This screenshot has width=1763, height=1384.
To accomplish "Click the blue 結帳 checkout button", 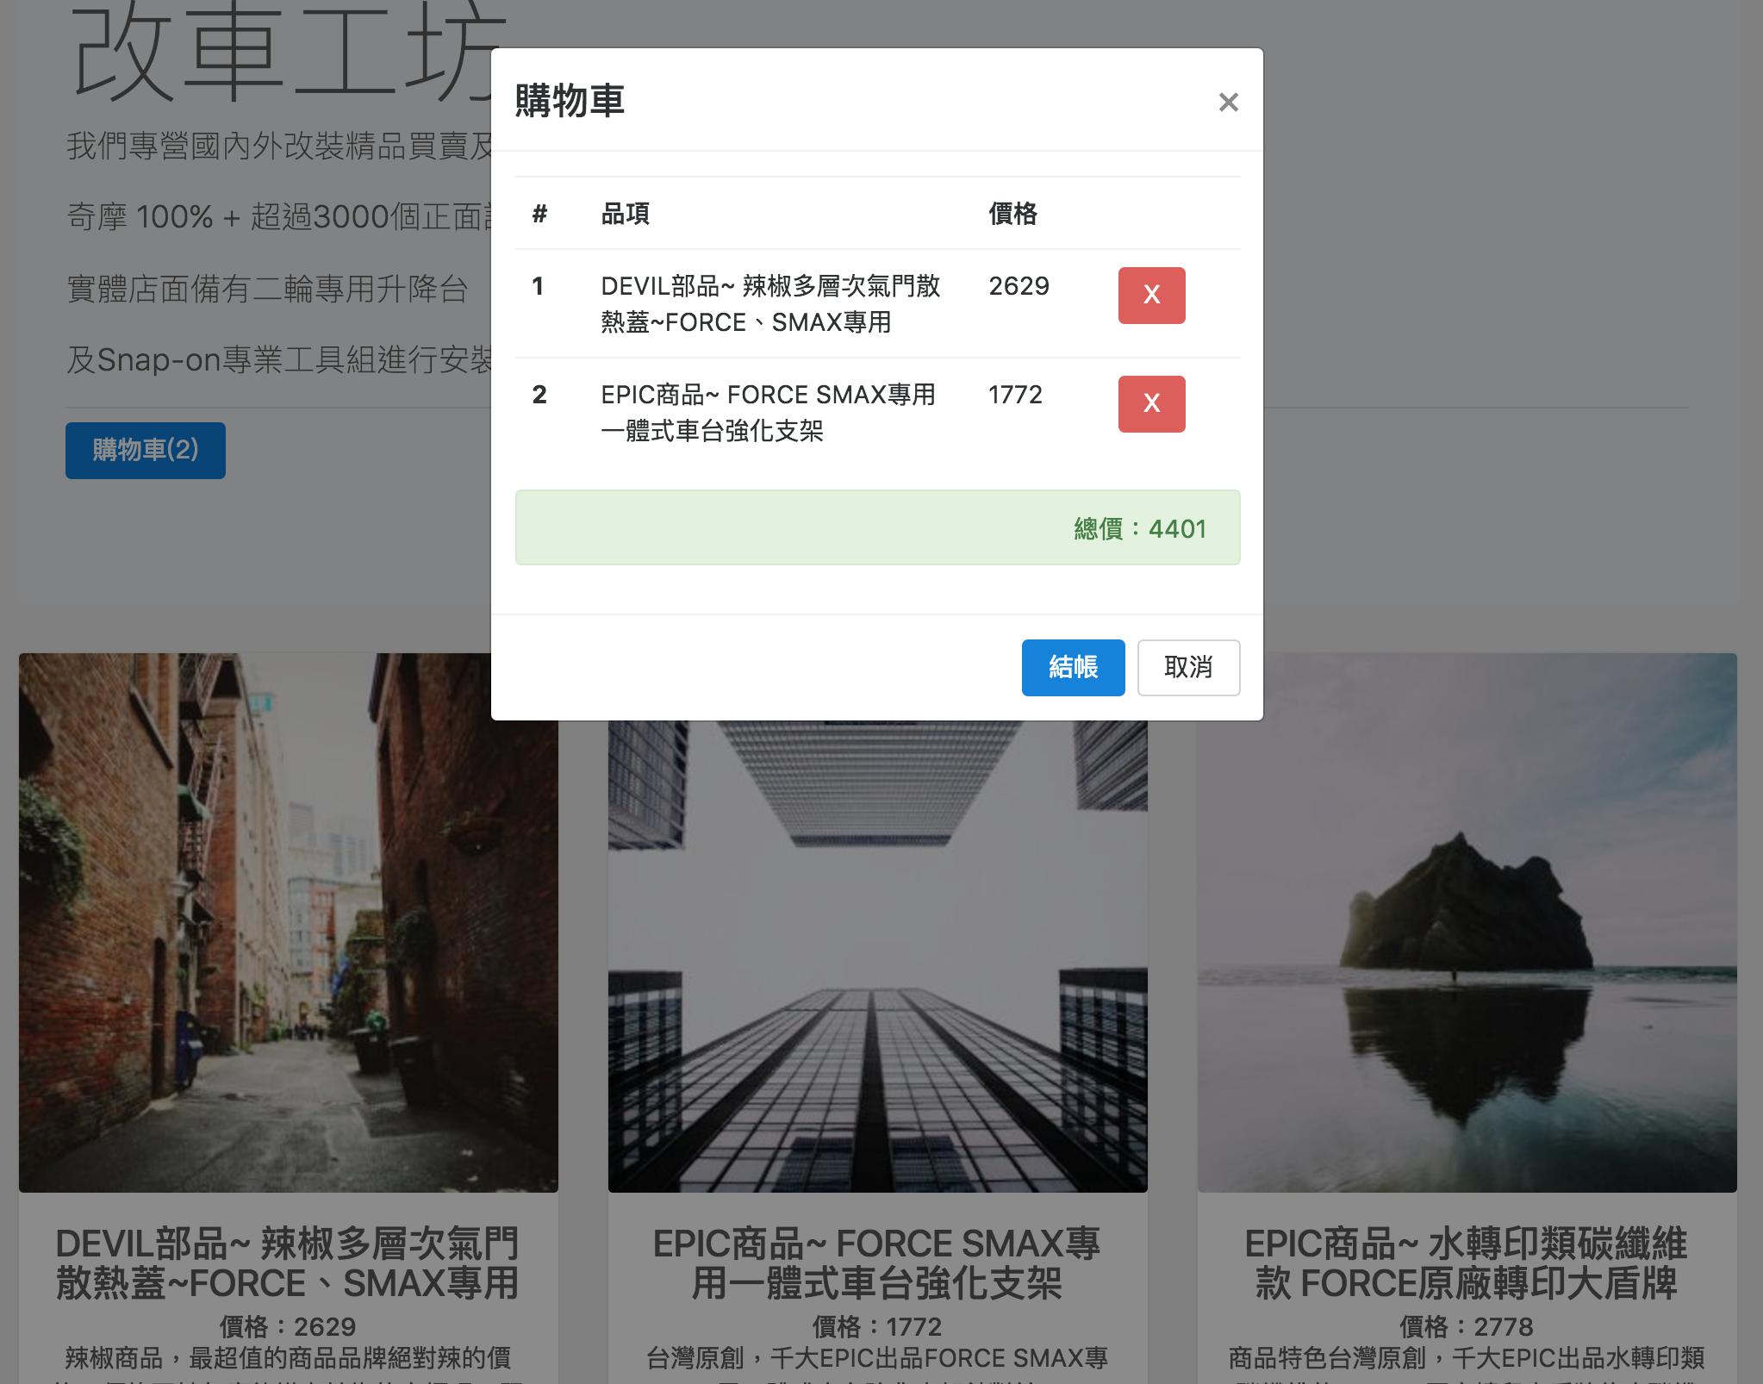I will pos(1073,667).
